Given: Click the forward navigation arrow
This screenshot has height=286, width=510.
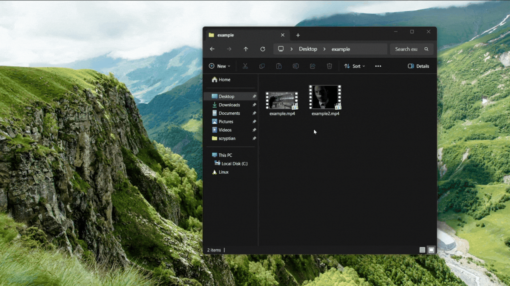Looking at the screenshot, I should (229, 49).
